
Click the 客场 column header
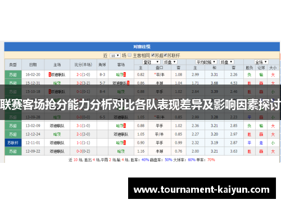tap(121, 65)
